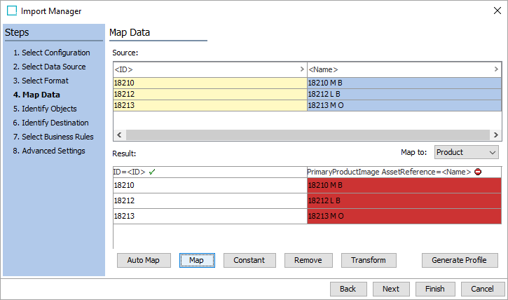Click the green checkmark beside ID=<ID>
Image resolution: width=508 pixels, height=300 pixels.
coord(152,172)
